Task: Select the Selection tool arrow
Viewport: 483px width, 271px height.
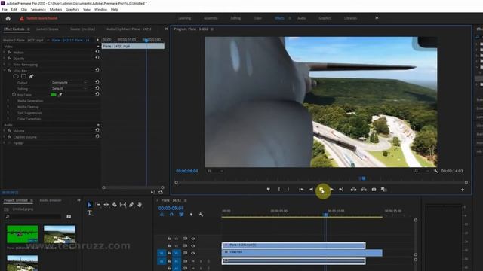Action: pyautogui.click(x=89, y=205)
